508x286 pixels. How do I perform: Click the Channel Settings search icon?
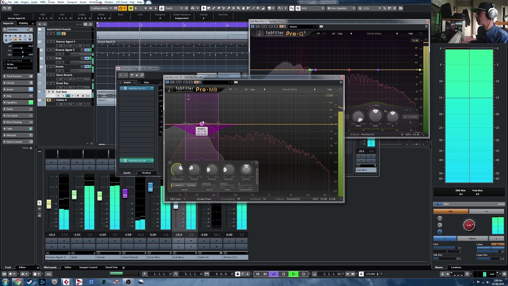point(142,75)
